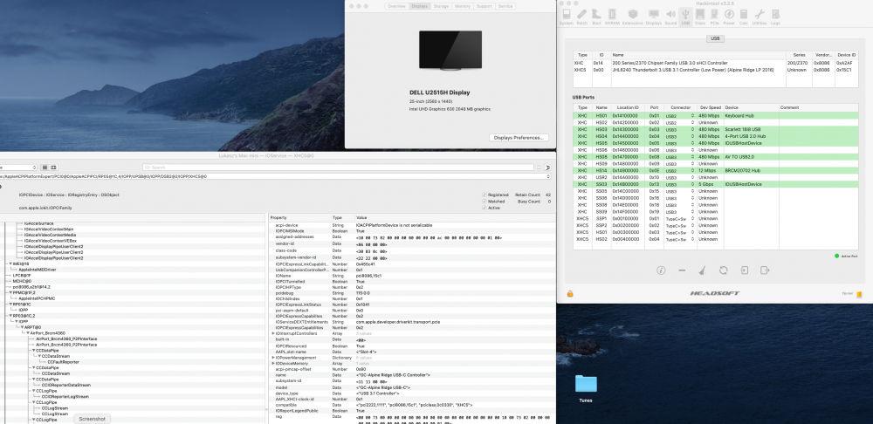Viewport: 873px width, 424px height.
Task: Open the PCIe section in Hackintool
Action: [714, 16]
